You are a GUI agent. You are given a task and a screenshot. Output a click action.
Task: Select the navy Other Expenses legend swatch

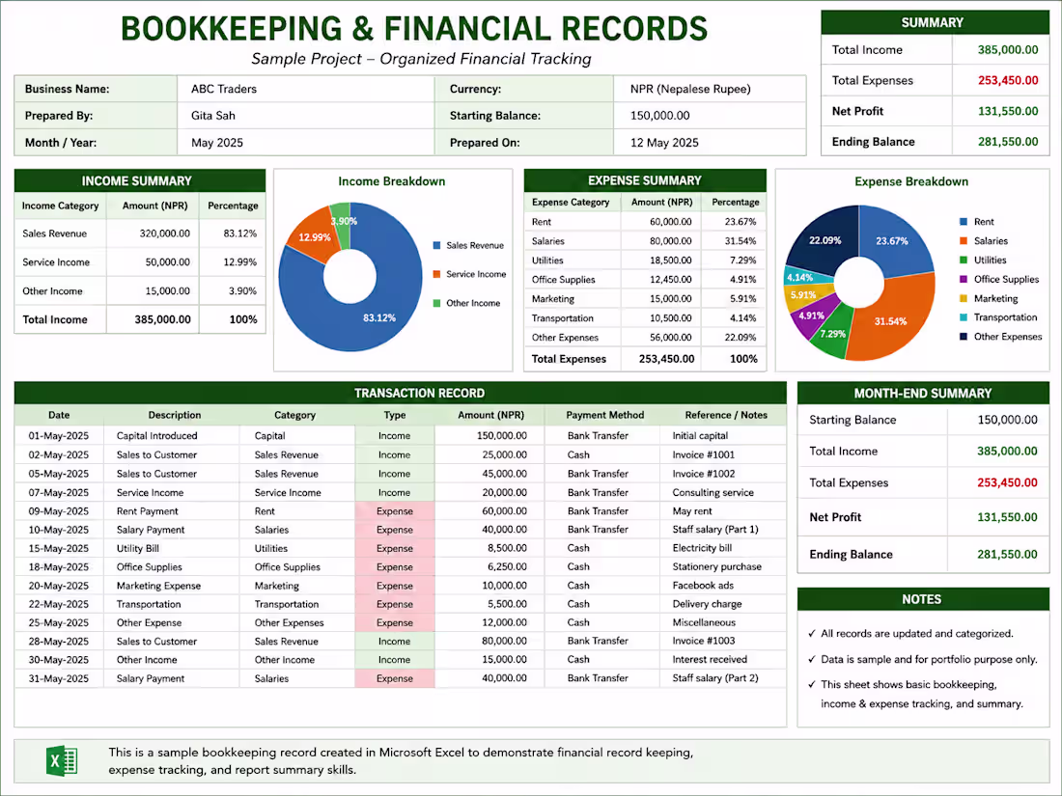click(x=964, y=337)
